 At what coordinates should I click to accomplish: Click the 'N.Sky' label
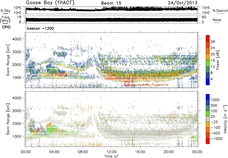(5, 11)
